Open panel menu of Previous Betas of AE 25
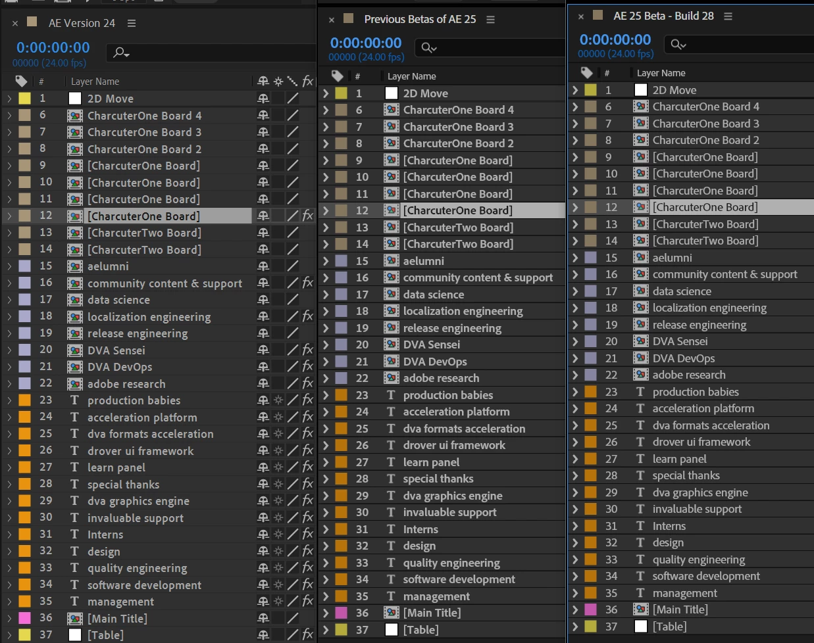Viewport: 814px width, 643px height. (x=490, y=19)
